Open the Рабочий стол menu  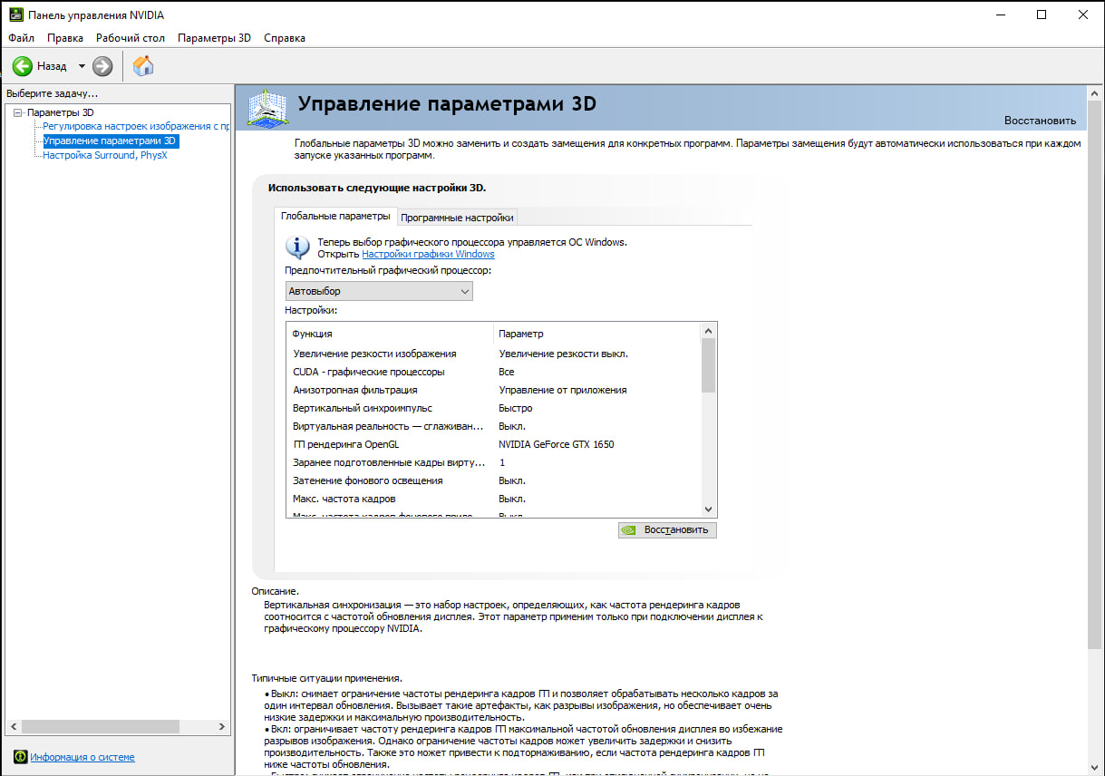point(131,38)
